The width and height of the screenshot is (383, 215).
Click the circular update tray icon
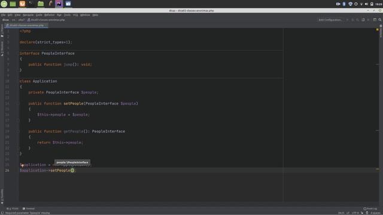356,4
